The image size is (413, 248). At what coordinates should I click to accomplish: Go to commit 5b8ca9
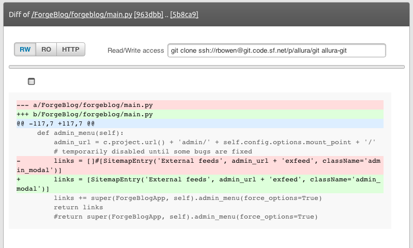[x=184, y=15]
